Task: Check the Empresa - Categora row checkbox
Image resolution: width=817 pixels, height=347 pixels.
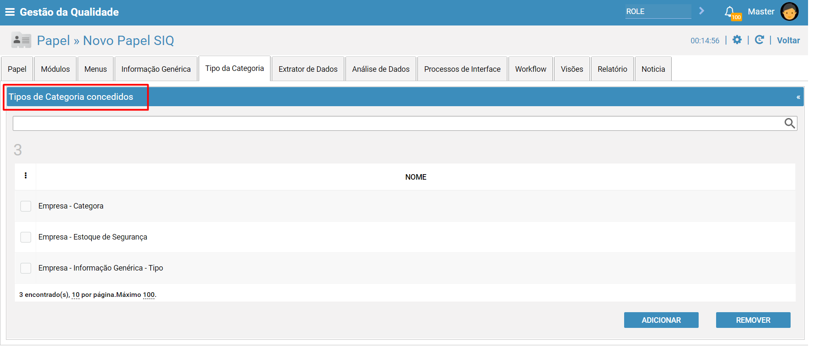Action: tap(26, 206)
